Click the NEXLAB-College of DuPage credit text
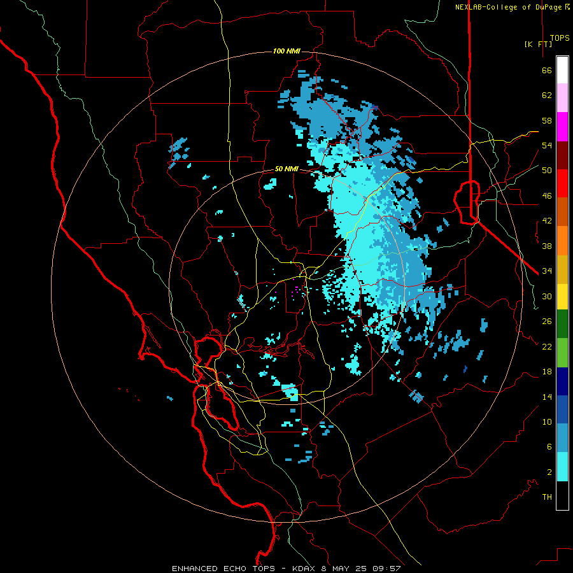 (512, 7)
